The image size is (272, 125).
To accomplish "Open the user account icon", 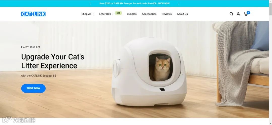I will click(x=238, y=14).
